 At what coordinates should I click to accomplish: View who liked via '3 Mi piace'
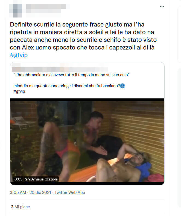point(21,207)
